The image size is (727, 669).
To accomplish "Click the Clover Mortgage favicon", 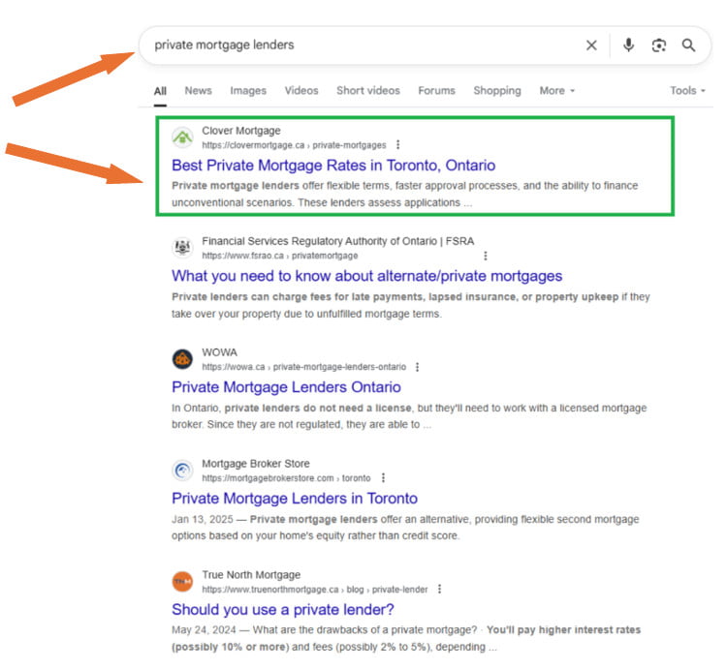I will pyautogui.click(x=182, y=137).
